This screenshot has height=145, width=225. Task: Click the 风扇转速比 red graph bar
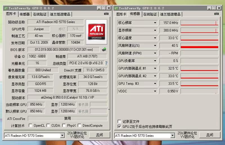[199, 47]
